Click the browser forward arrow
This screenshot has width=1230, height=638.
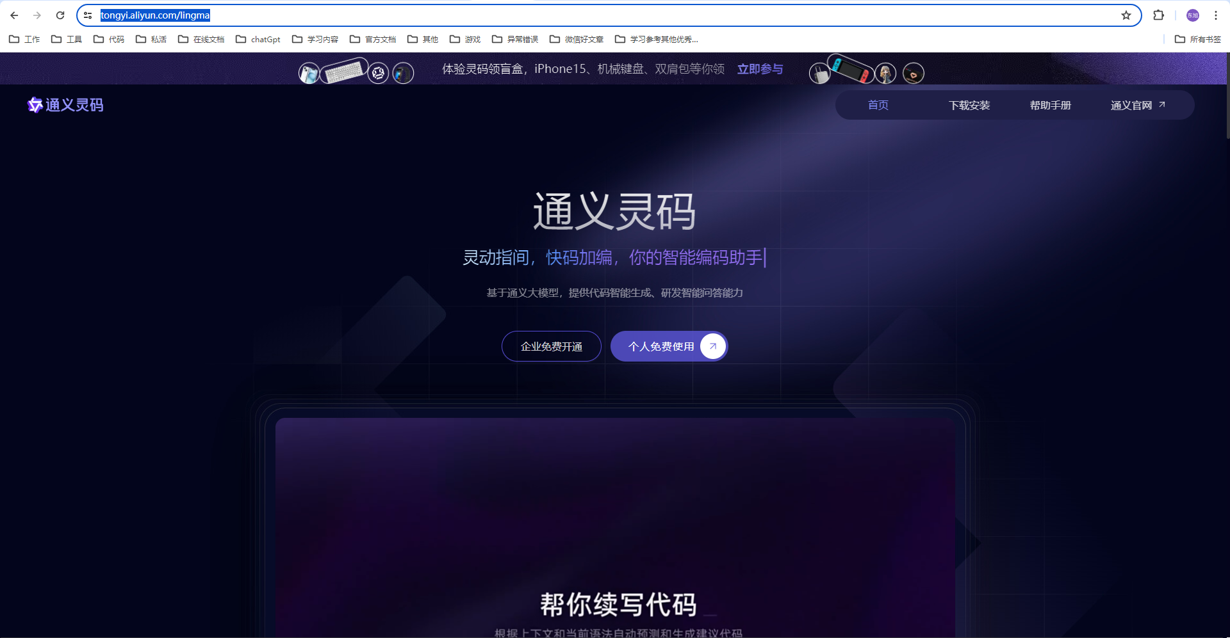coord(37,15)
